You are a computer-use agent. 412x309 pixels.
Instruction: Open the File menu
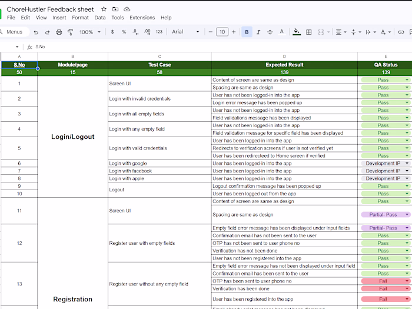tap(11, 18)
